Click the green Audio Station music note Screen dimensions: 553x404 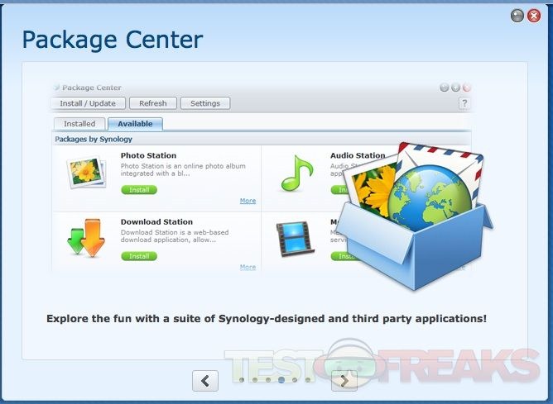296,173
